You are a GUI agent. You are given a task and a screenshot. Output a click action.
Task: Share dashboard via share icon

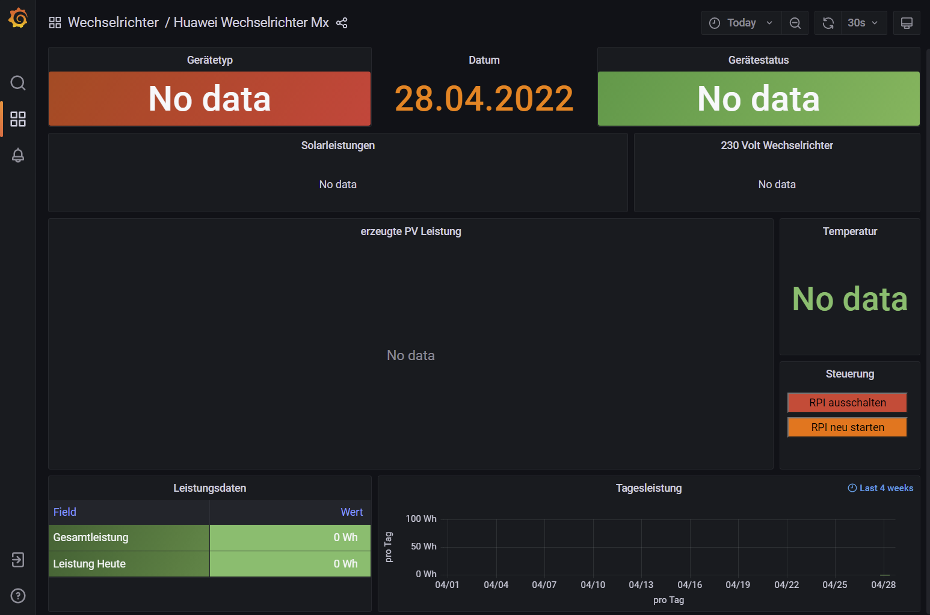342,23
